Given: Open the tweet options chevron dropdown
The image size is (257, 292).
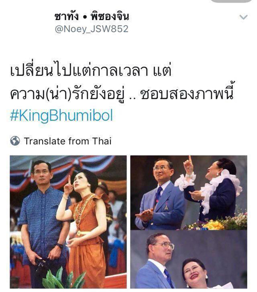Looking at the screenshot, I should [x=243, y=17].
